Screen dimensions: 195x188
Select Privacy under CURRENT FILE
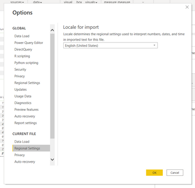[19, 155]
